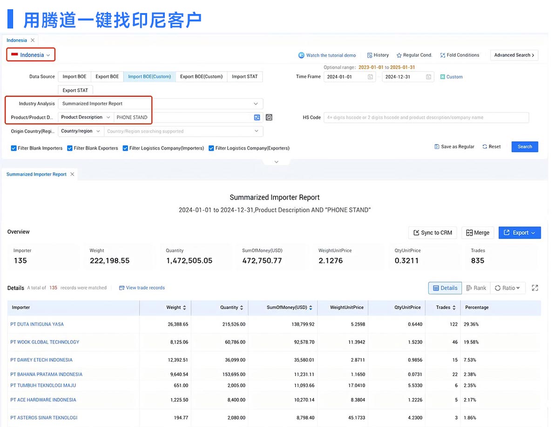Switch to Rank view
The image size is (554, 427).
click(476, 288)
